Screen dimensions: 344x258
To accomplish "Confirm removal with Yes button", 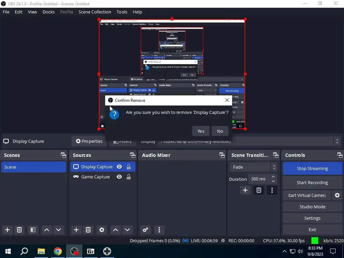I will point(201,131).
